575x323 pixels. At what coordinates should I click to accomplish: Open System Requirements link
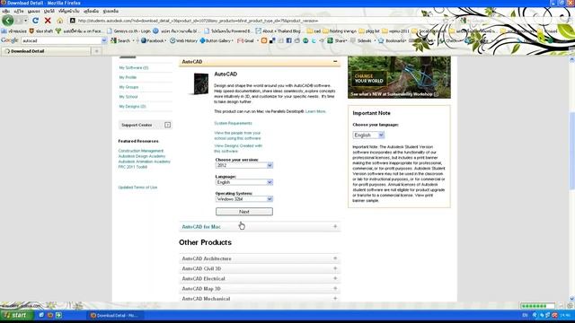(x=233, y=123)
